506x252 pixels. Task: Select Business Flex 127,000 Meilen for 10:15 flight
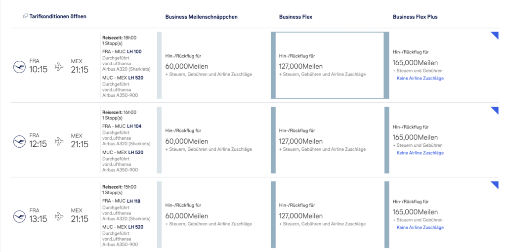tap(330, 65)
